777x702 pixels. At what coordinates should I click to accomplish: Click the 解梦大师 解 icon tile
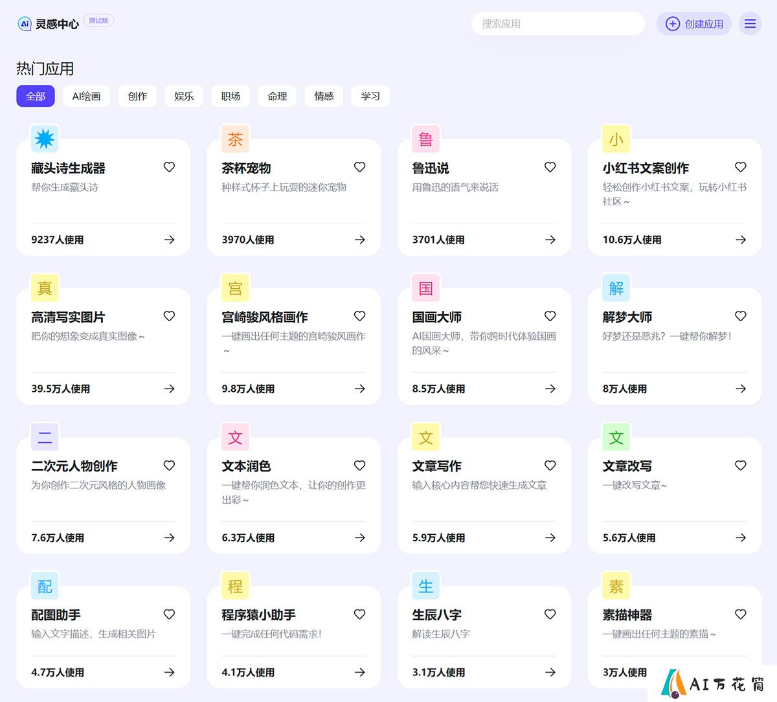pos(616,288)
